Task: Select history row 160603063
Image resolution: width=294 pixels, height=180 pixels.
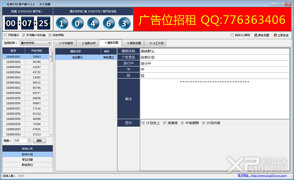Action: coord(25,77)
